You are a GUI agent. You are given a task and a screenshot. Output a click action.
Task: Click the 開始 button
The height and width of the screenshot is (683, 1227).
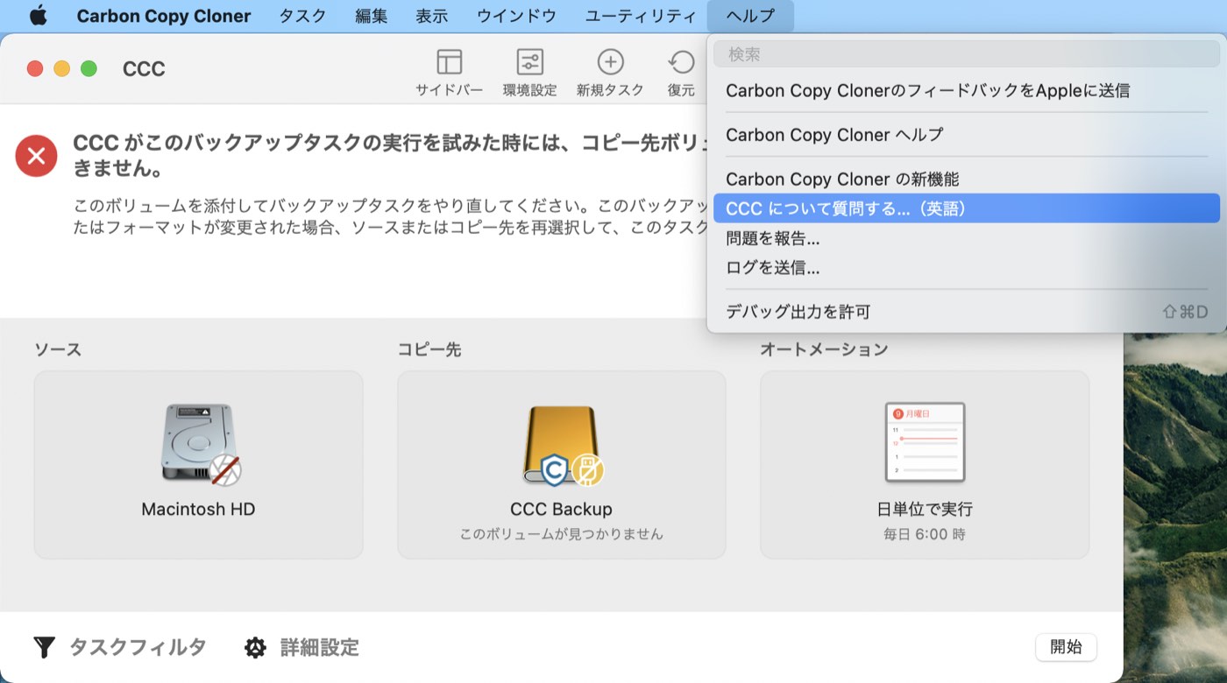(x=1066, y=647)
